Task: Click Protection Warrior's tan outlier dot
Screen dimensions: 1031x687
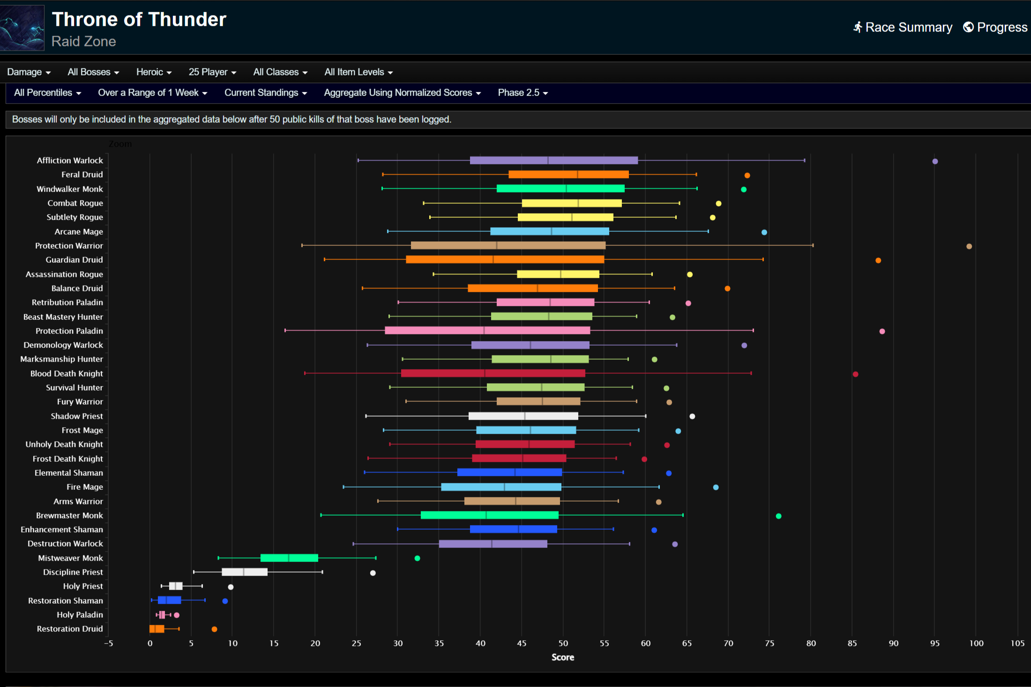Action: [x=969, y=246]
